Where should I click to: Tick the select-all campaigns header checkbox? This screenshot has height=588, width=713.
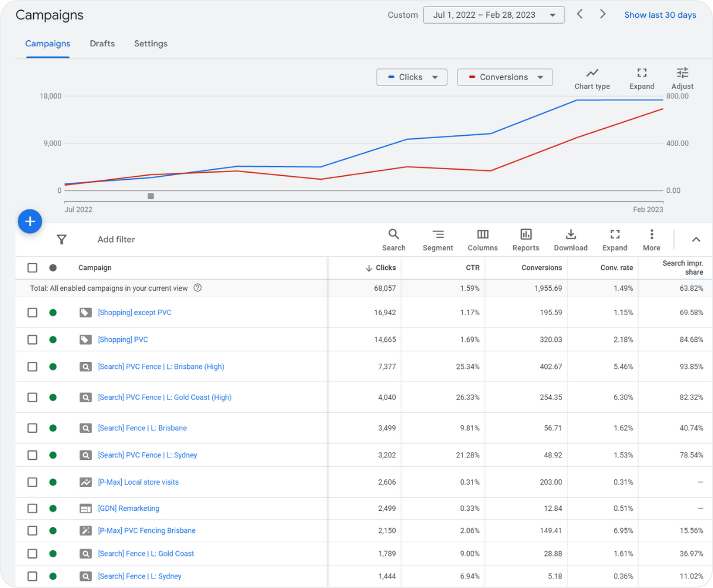coord(33,268)
